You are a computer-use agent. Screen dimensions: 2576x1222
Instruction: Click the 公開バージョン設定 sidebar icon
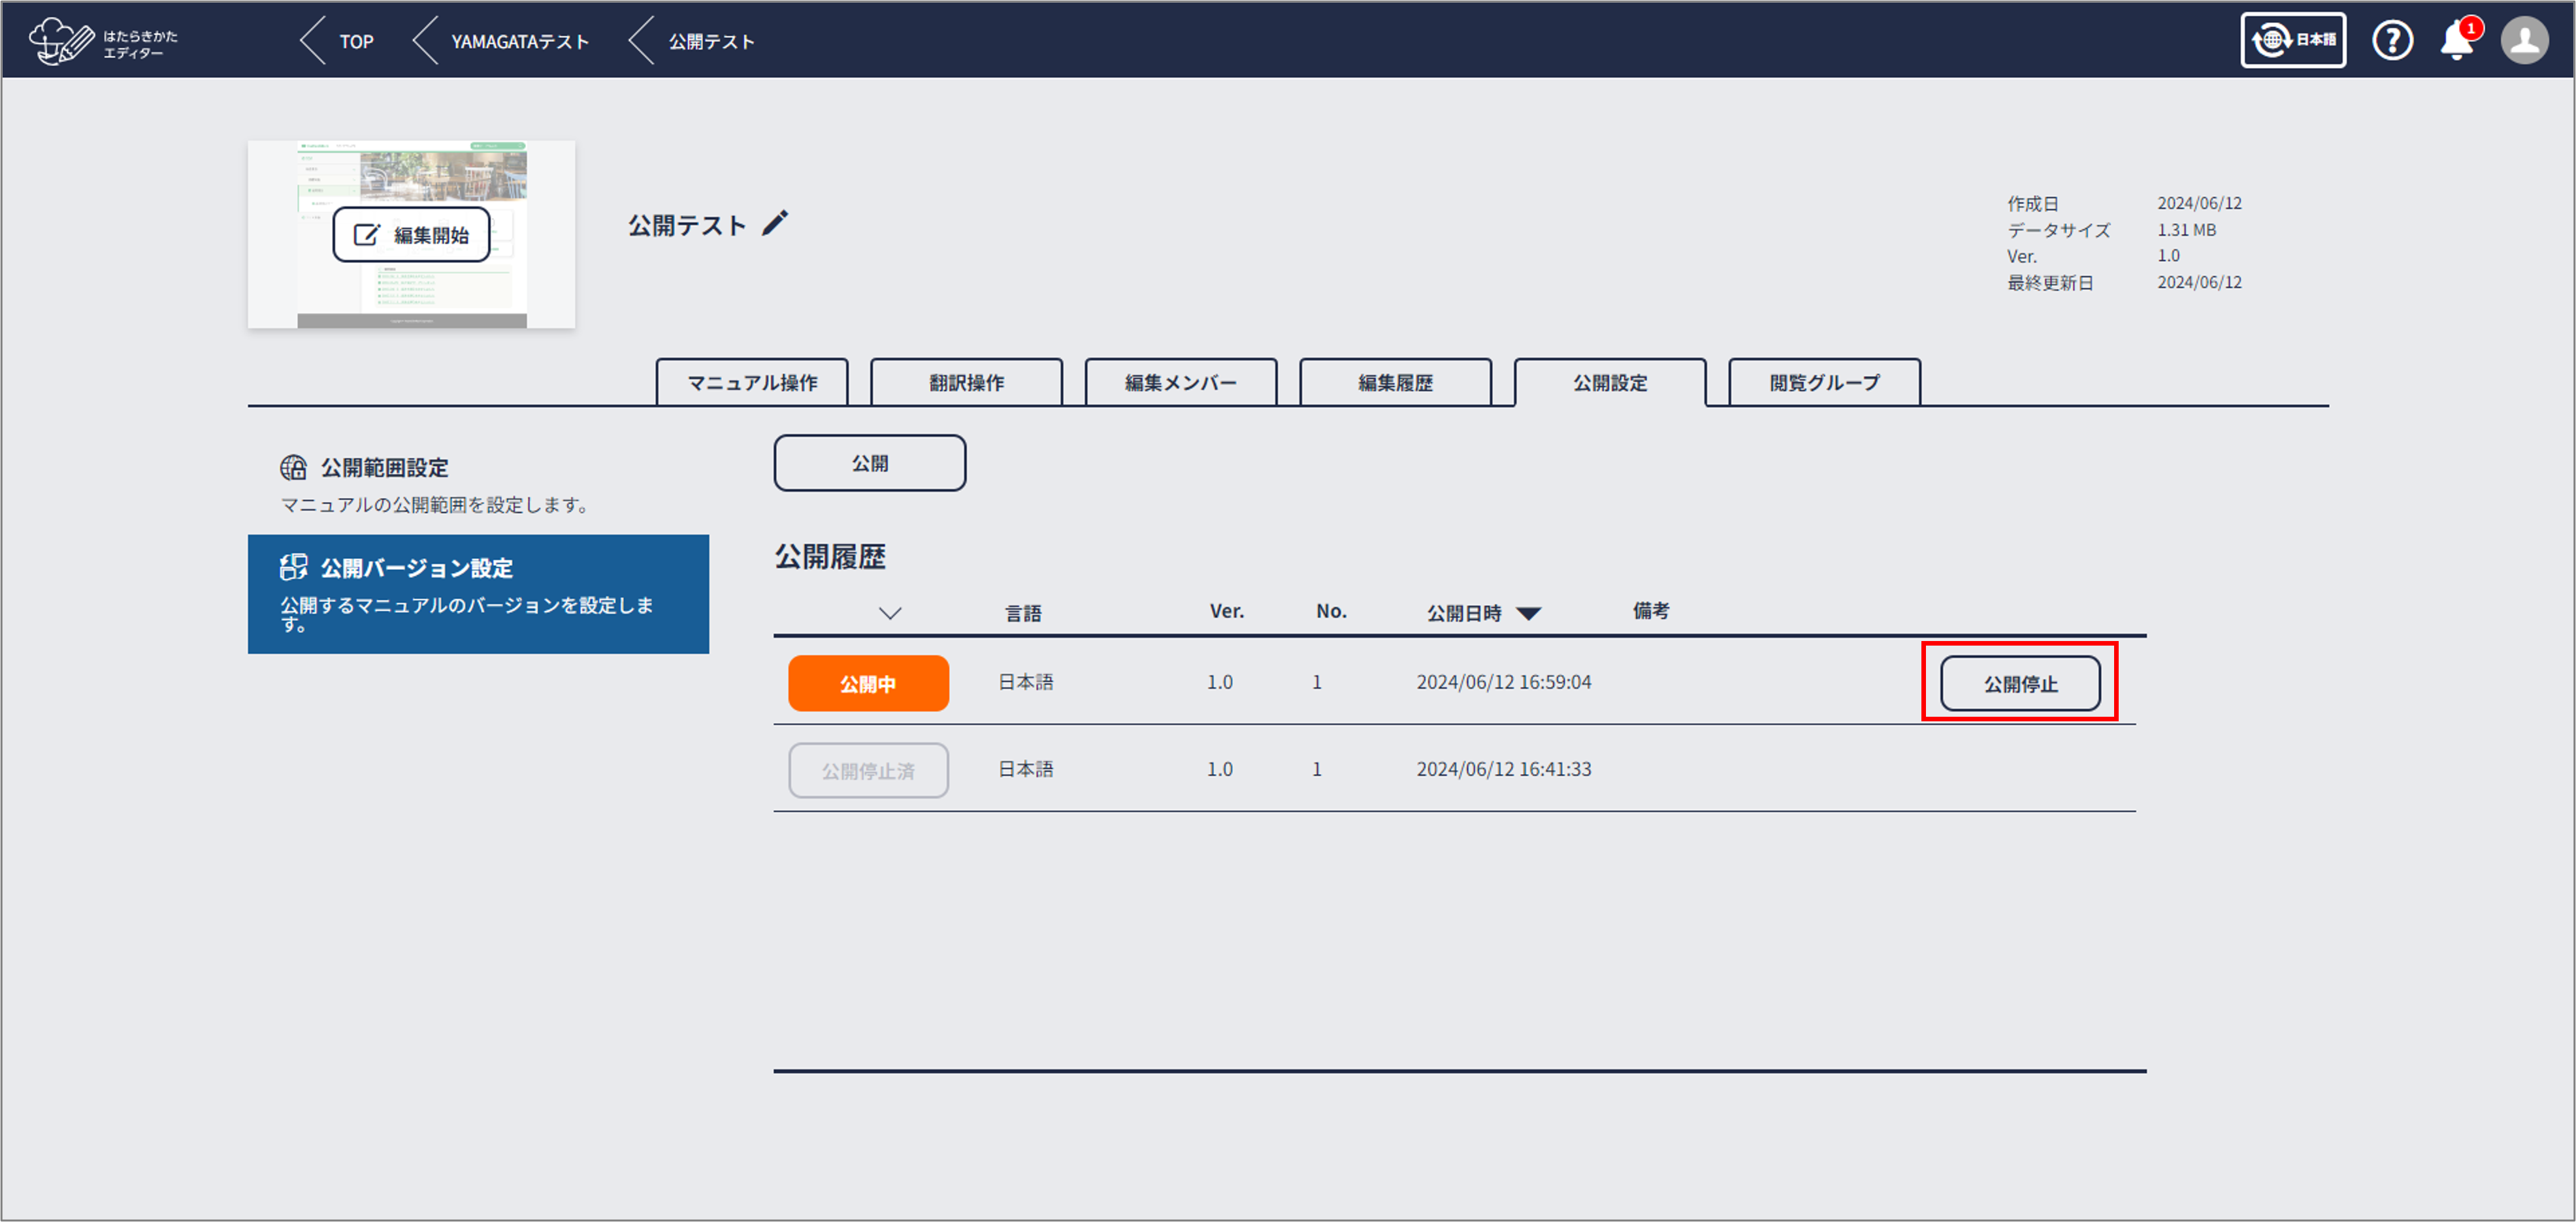point(293,567)
